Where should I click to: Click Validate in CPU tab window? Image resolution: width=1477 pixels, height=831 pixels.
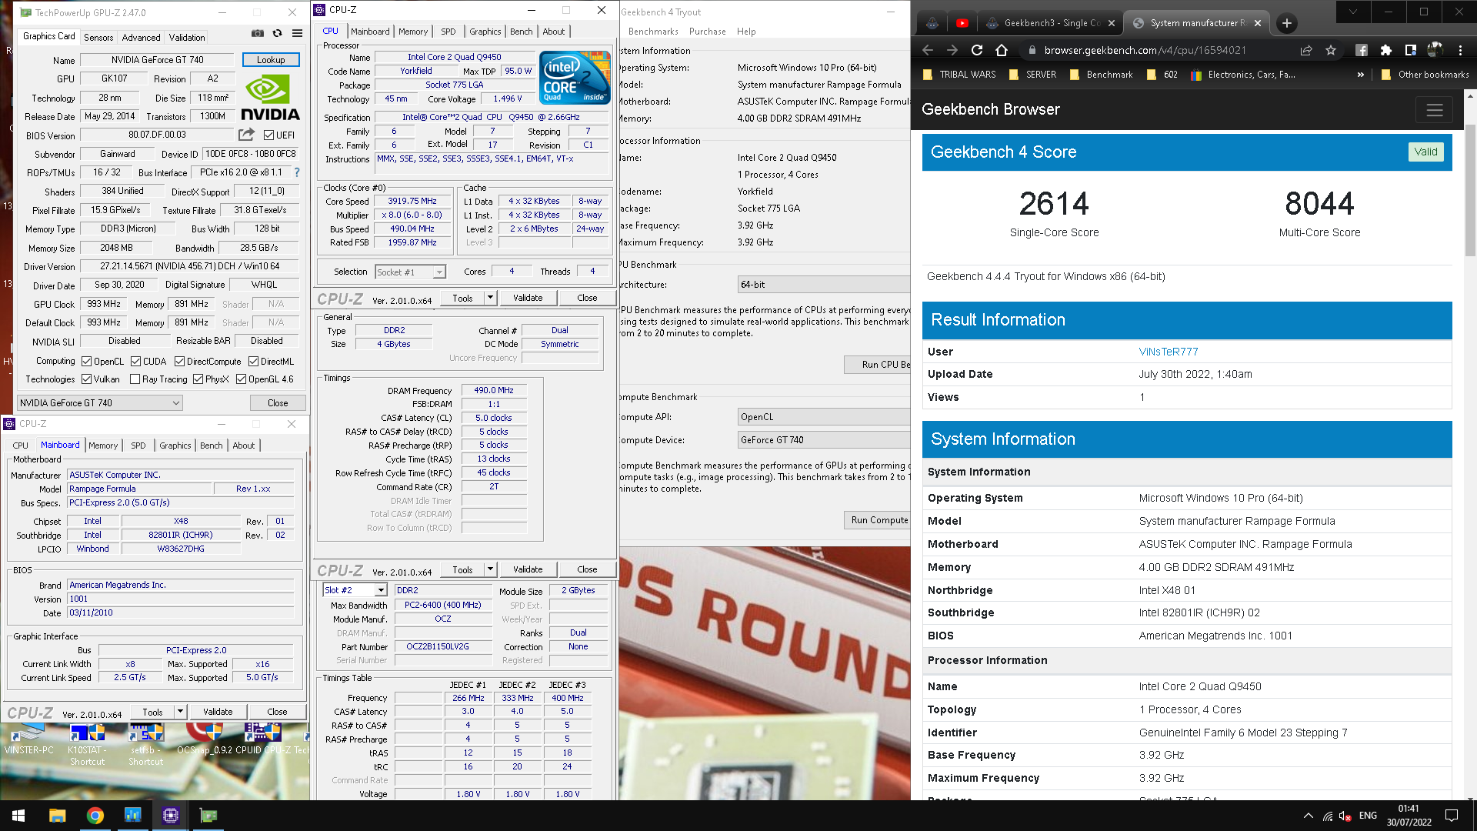pos(528,298)
